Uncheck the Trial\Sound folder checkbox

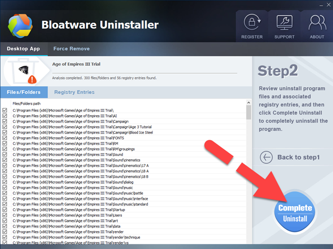[x=5, y=155]
